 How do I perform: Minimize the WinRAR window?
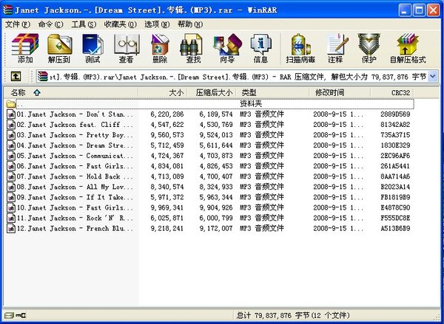[x=405, y=10]
